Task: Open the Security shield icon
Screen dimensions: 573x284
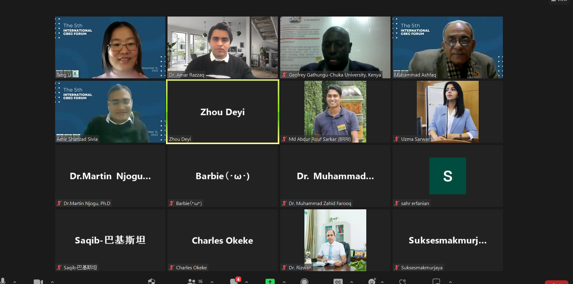Action: (x=152, y=281)
